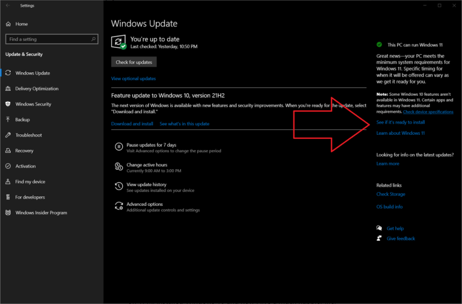Image resolution: width=462 pixels, height=304 pixels.
Task: Open the Backup section
Action: [x=22, y=119]
